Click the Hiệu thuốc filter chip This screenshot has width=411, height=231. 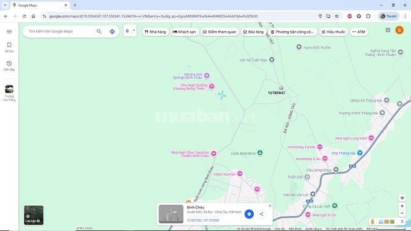(333, 32)
